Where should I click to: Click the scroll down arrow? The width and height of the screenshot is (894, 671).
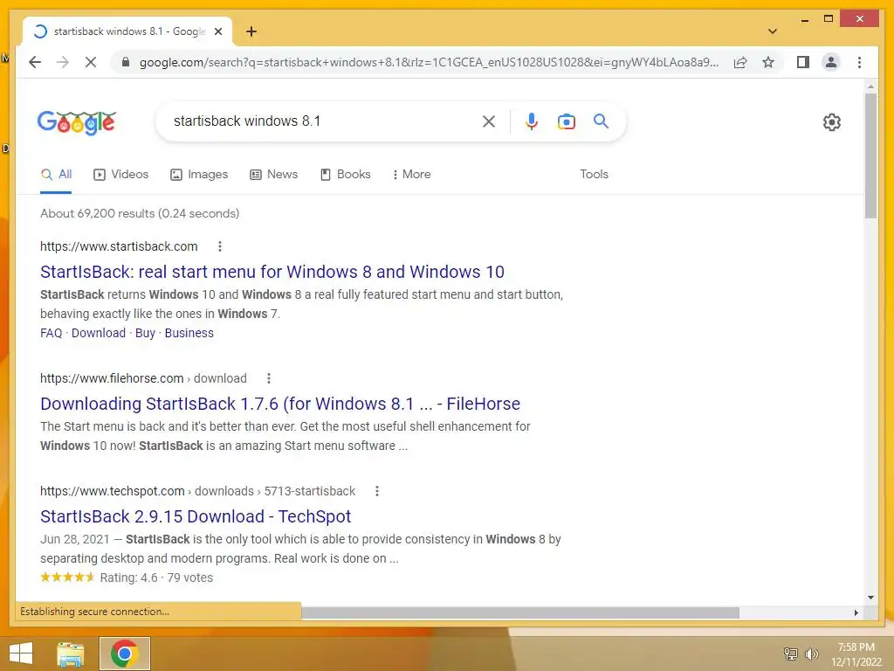[x=870, y=598]
